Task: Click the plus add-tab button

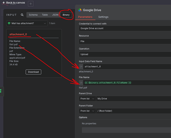Action: click(31, 4)
